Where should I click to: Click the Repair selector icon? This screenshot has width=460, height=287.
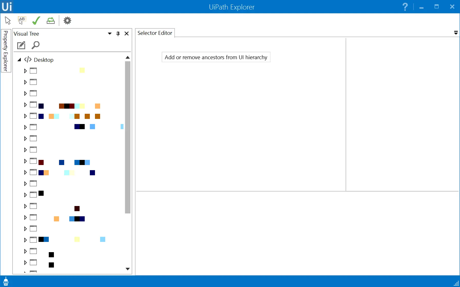[51, 20]
